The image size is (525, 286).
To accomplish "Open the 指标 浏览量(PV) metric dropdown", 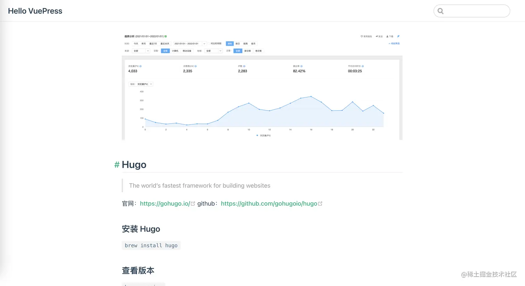I will click(x=141, y=84).
